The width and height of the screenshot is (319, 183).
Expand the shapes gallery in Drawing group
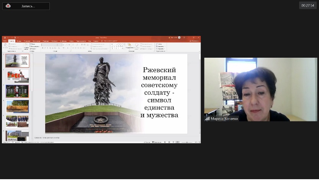click(124, 49)
